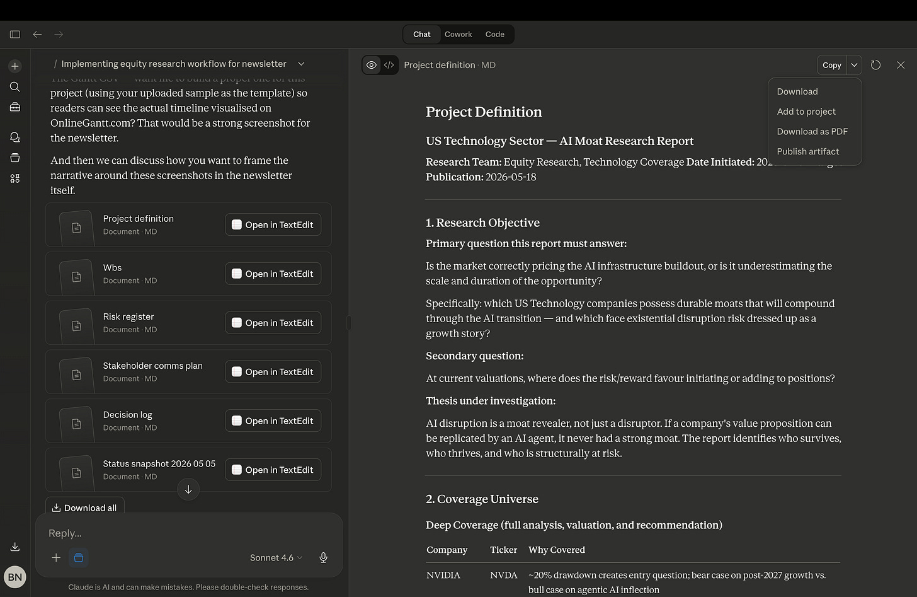Image resolution: width=917 pixels, height=597 pixels.
Task: Start a new chat with plus icon
Action: (x=15, y=66)
